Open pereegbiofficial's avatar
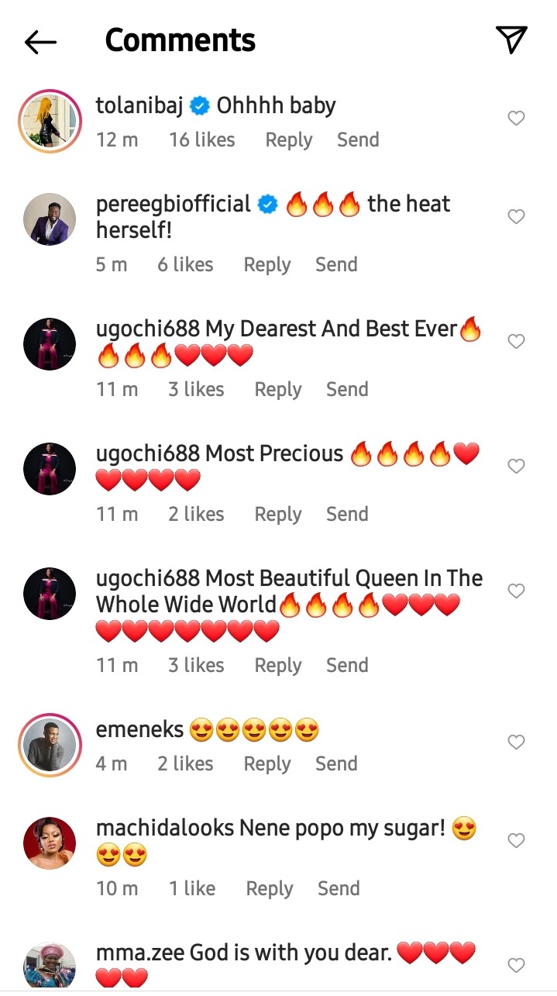The image size is (557, 996). pos(50,219)
